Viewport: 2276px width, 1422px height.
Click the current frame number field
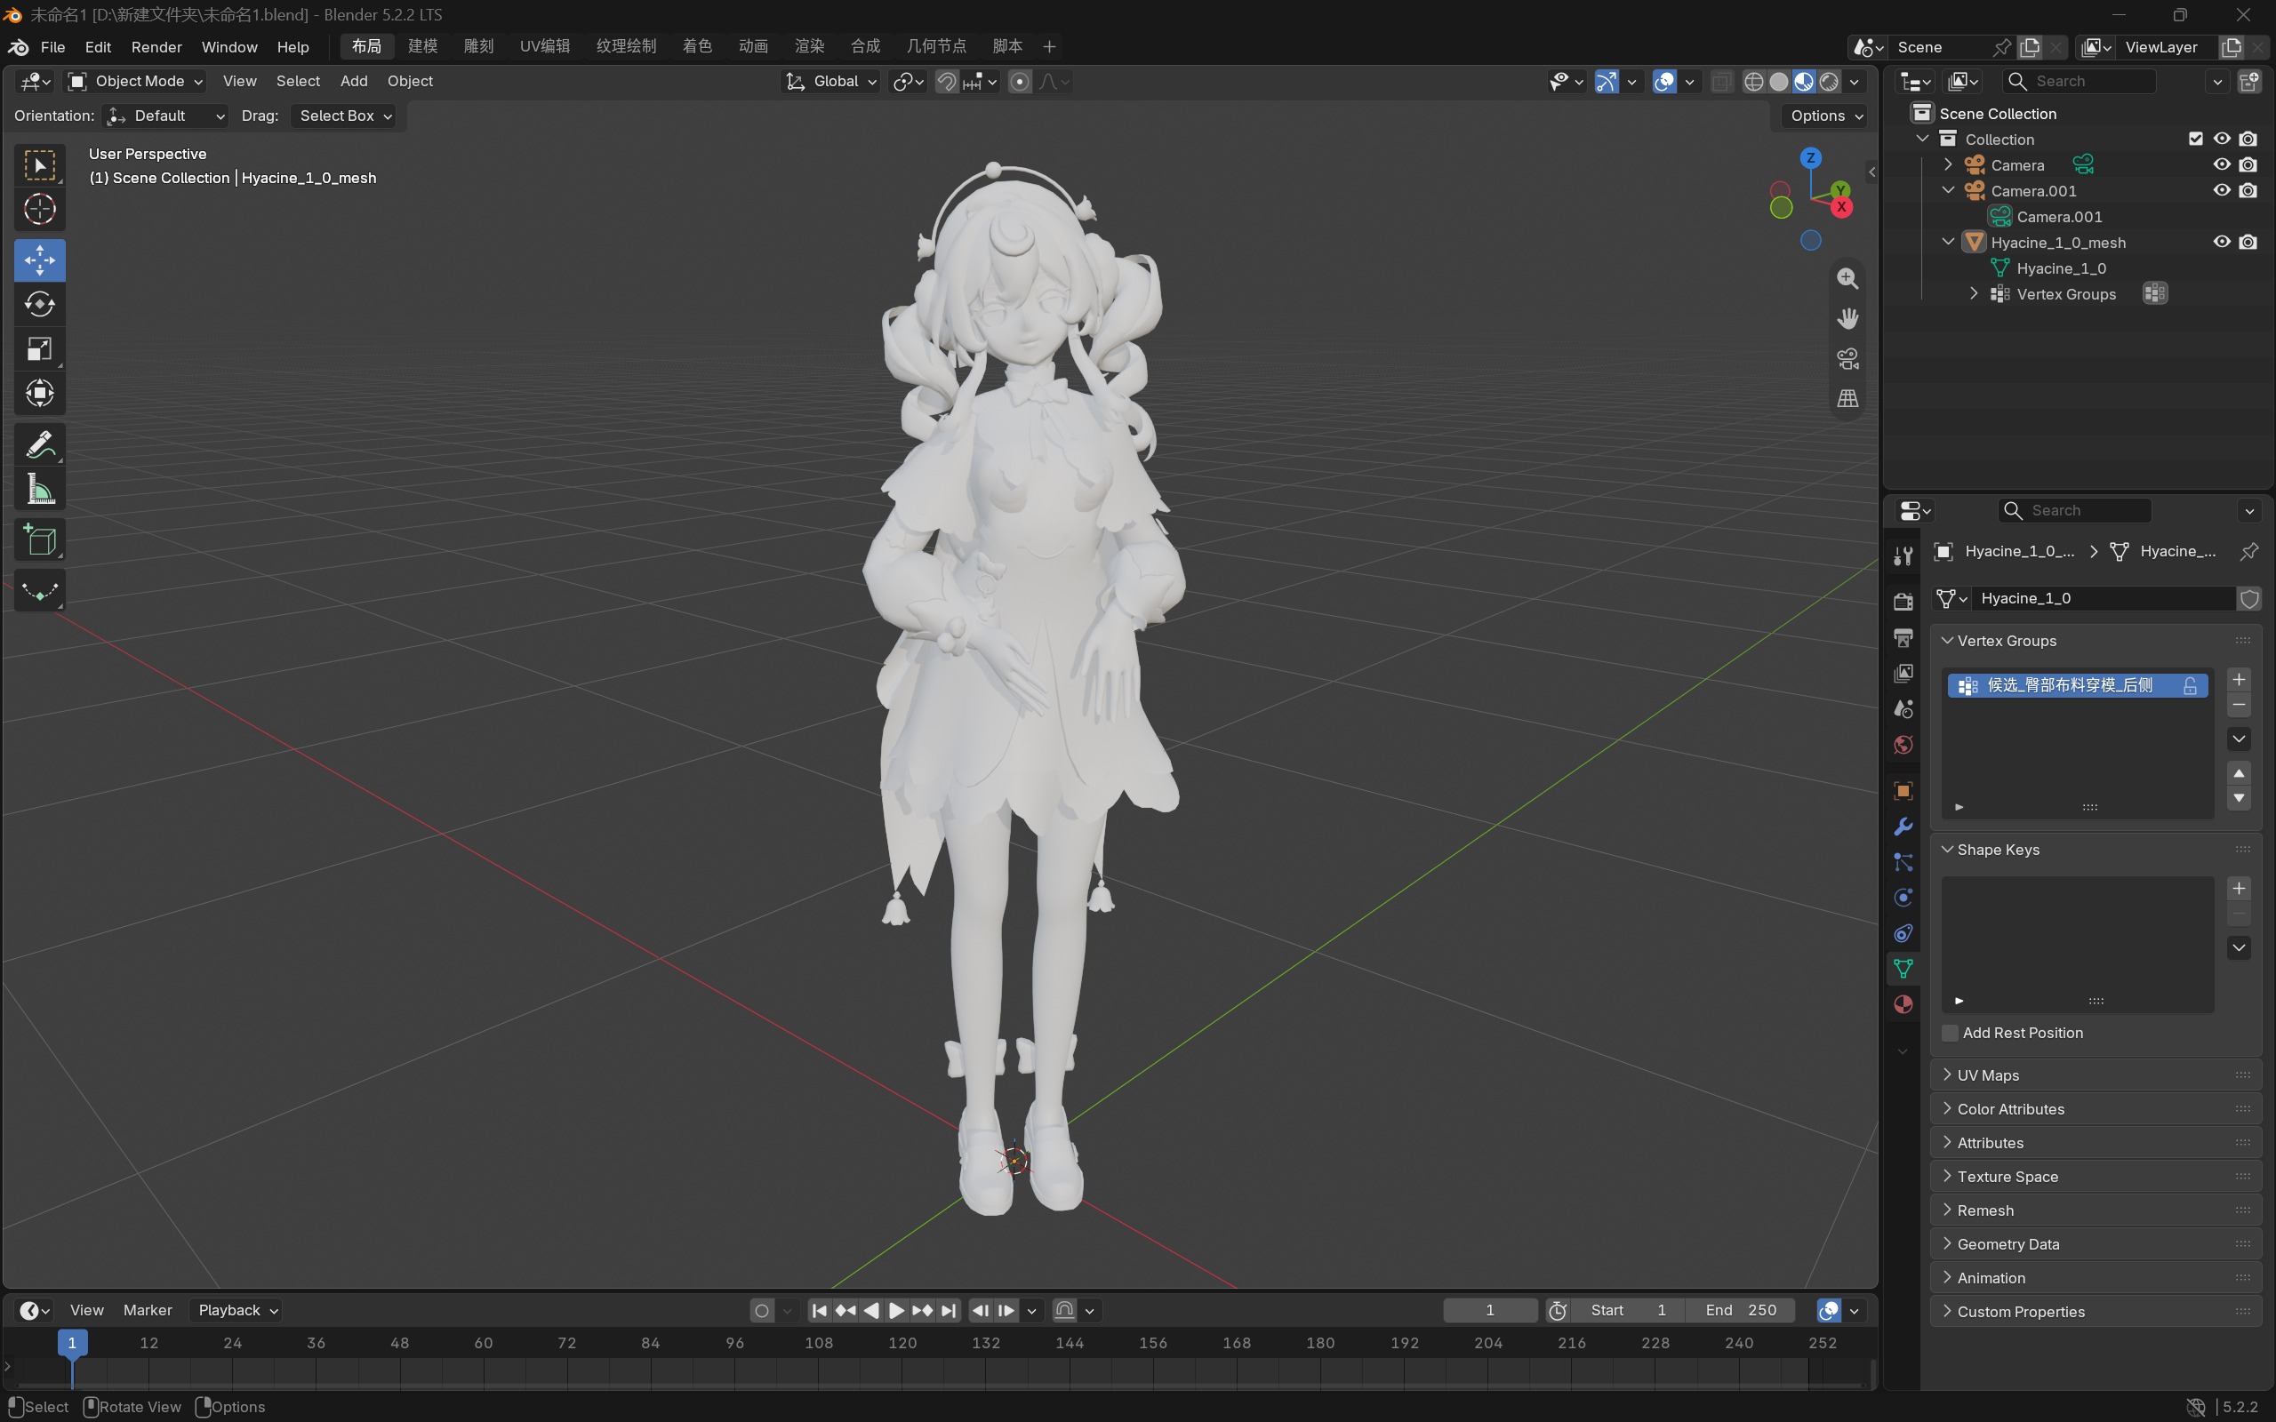coord(1490,1310)
